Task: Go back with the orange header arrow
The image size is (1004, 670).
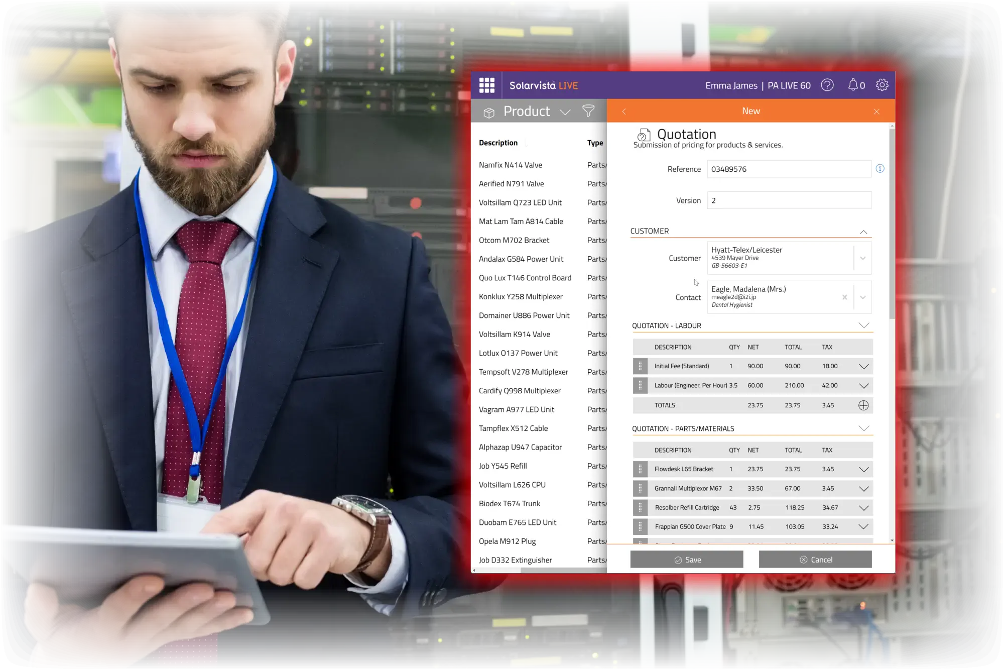Action: (x=624, y=111)
